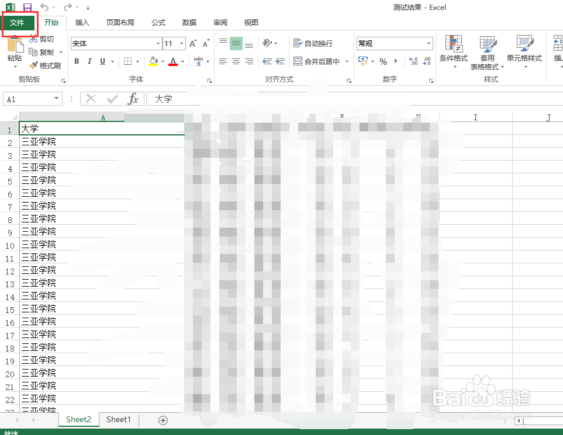This screenshot has width=563, height=435.
Task: Click the Cut (剪切) icon
Action: [x=34, y=39]
